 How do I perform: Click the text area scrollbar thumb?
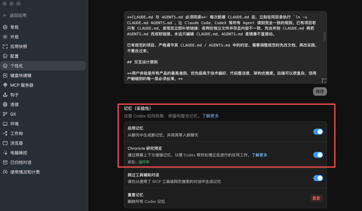pyautogui.click(x=324, y=36)
